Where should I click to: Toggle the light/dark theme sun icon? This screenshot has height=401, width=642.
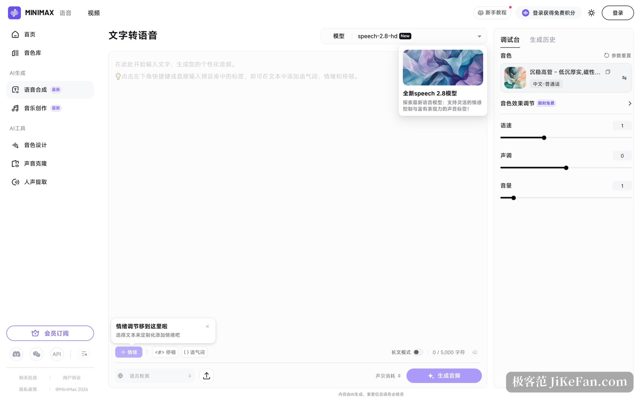(591, 13)
